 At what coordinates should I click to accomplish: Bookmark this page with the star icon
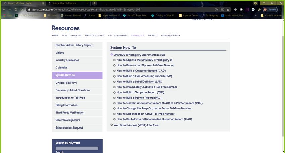pyautogui.click(x=228, y=10)
